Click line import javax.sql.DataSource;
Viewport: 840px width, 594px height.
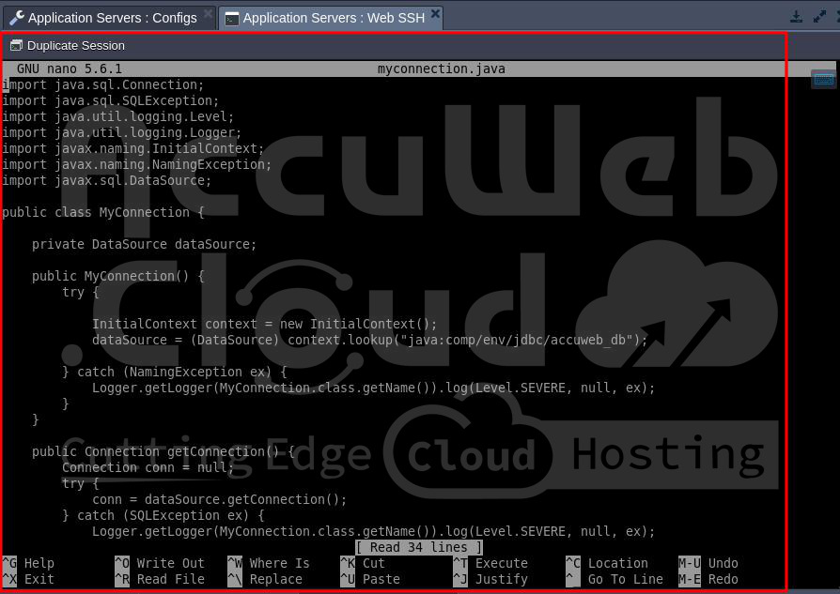tap(106, 180)
